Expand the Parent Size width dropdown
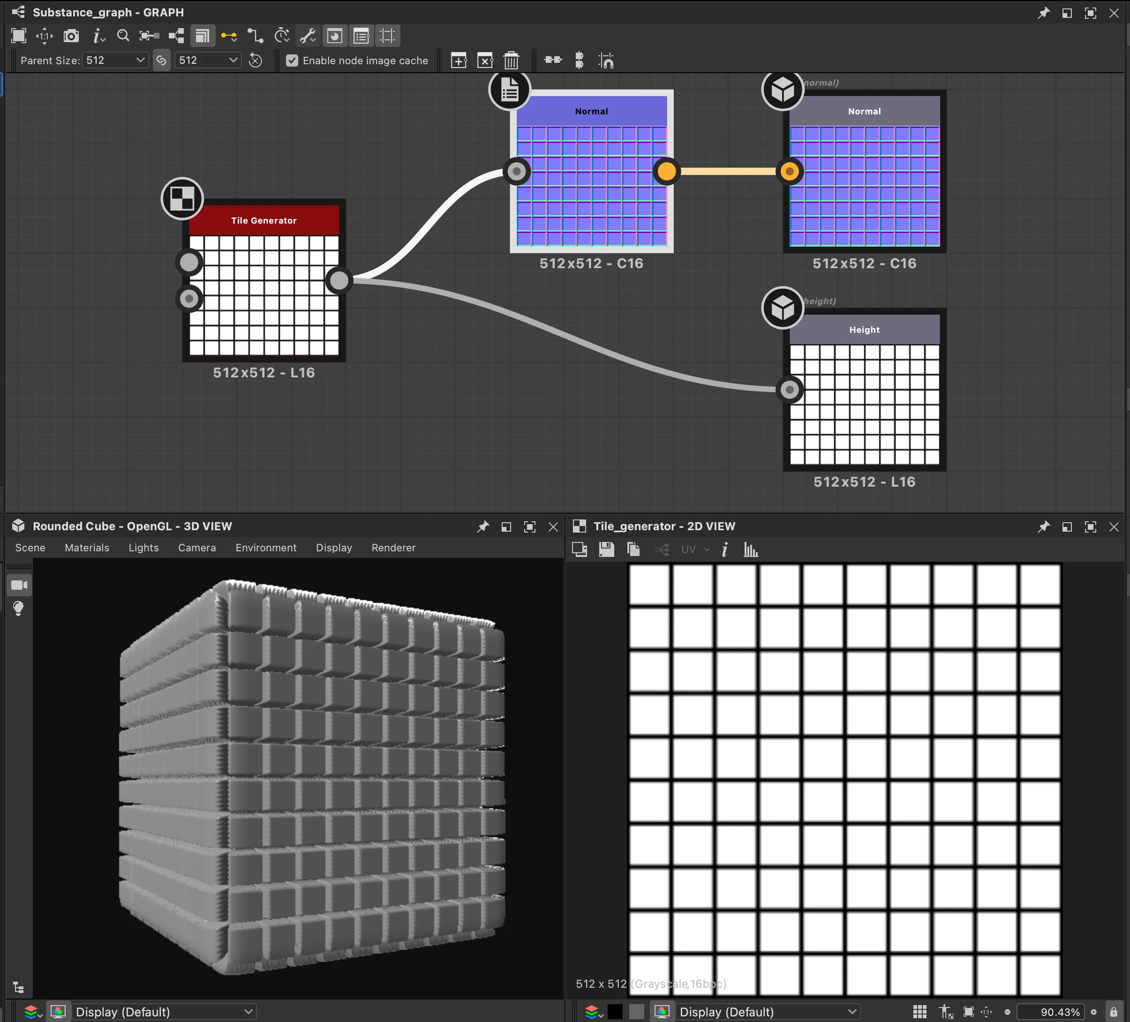The image size is (1130, 1022). 115,60
